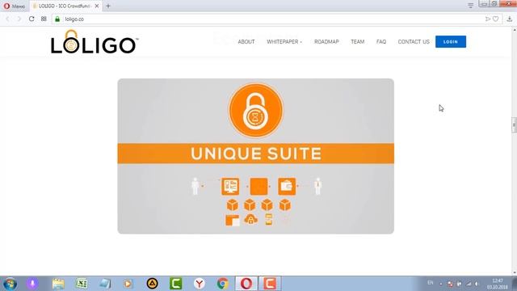
Task: Open the FAQ page
Action: click(x=381, y=42)
